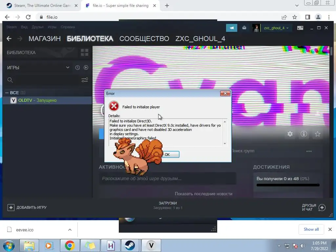This screenshot has width=336, height=252.
Task: Open ZXC_GHOUL_4 profile section
Action: [200, 39]
